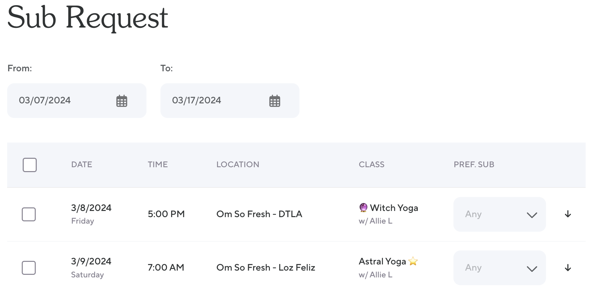Open the Pref. Sub dropdown for Witch Yoga

[x=500, y=215]
